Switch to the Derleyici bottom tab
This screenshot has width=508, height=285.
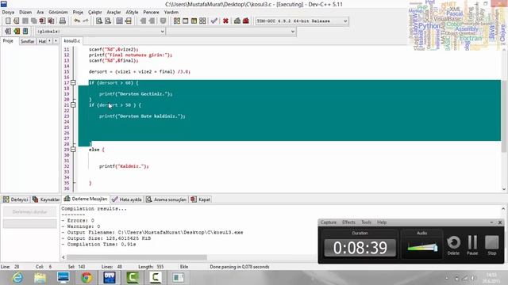pos(16,199)
